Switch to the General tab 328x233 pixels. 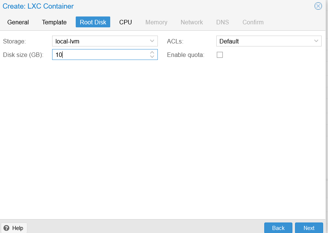[18, 22]
